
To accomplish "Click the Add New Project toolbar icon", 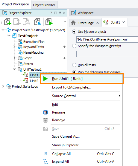I will click(8, 22).
